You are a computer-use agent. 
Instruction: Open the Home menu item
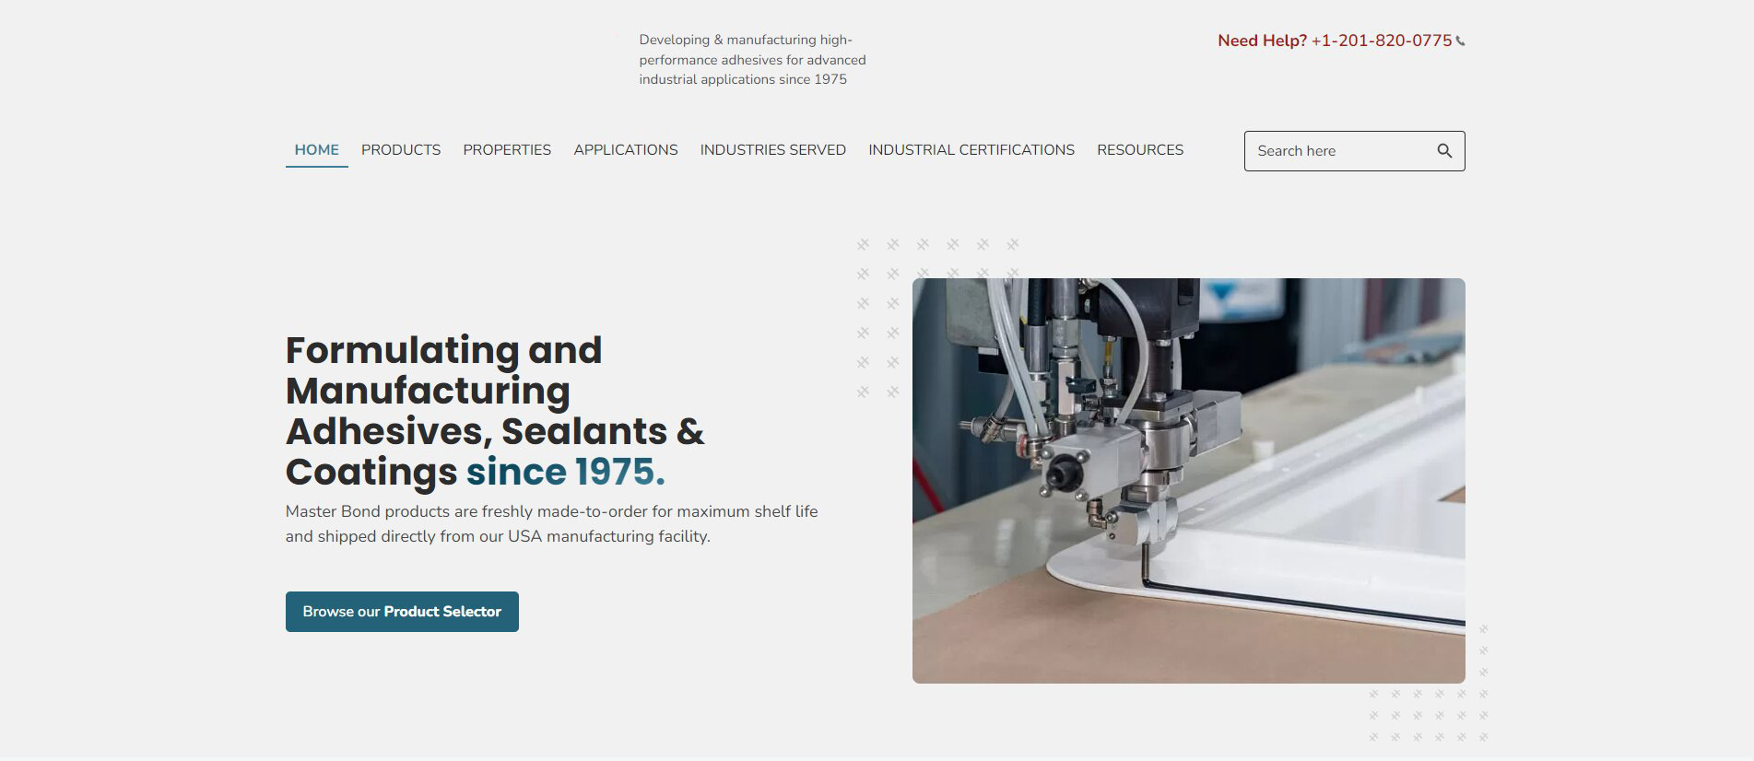pos(317,150)
